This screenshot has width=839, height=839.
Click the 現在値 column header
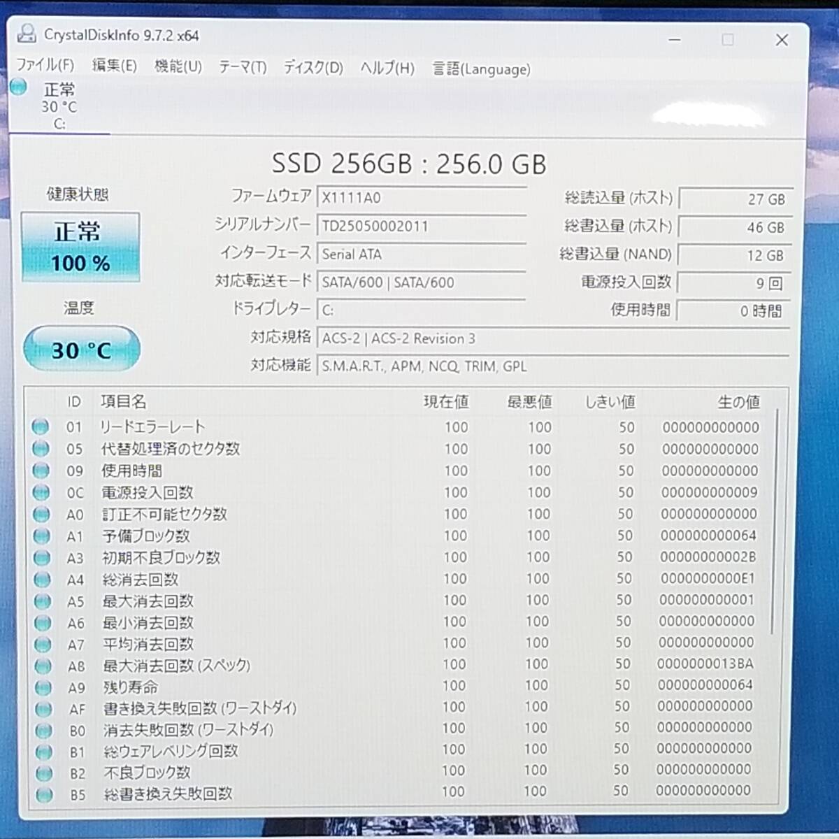(446, 401)
